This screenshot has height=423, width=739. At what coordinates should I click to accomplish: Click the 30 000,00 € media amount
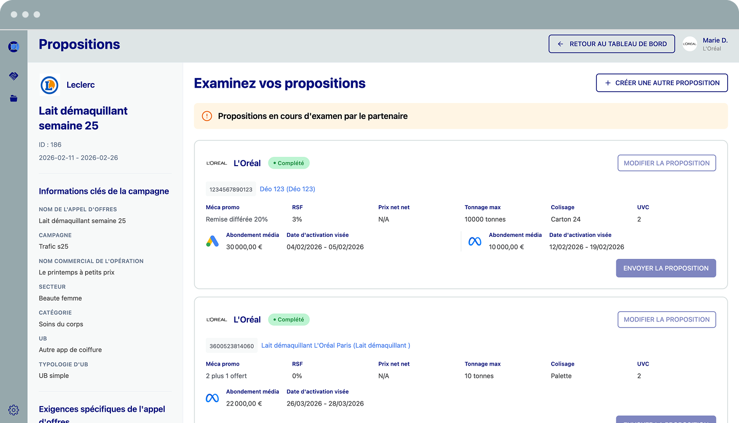pos(244,247)
